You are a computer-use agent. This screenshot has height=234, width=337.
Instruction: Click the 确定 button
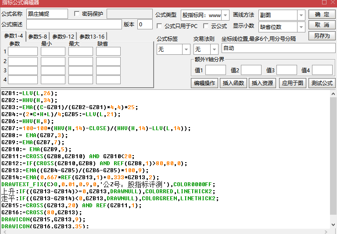coord(322,14)
